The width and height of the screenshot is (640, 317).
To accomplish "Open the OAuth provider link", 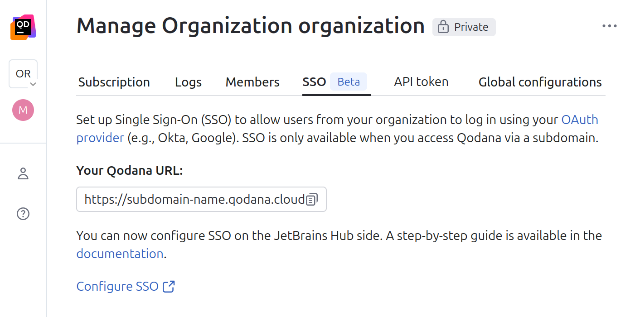I will [580, 120].
